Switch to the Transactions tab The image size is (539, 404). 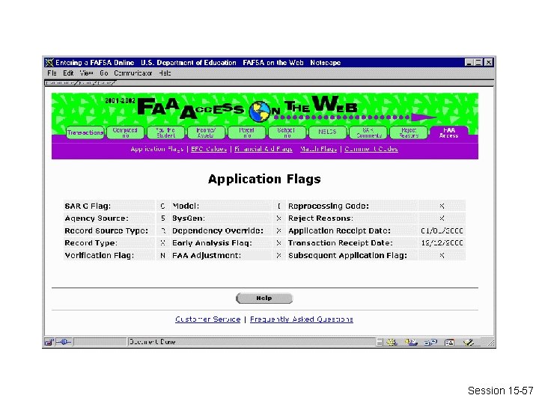pyautogui.click(x=85, y=132)
